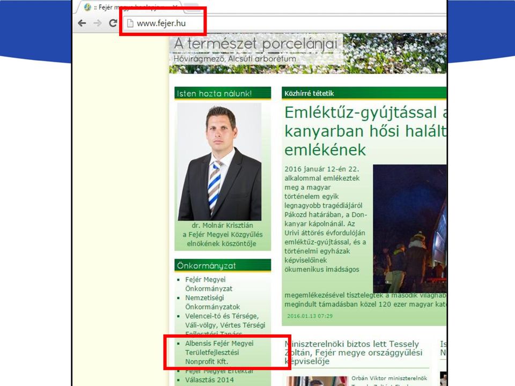Select the Fejér megye browser tab
515x386 pixels.
[x=130, y=7]
